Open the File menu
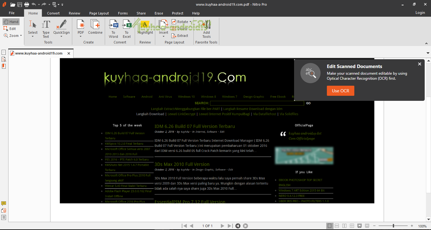This screenshot has width=431, height=230. click(12, 13)
